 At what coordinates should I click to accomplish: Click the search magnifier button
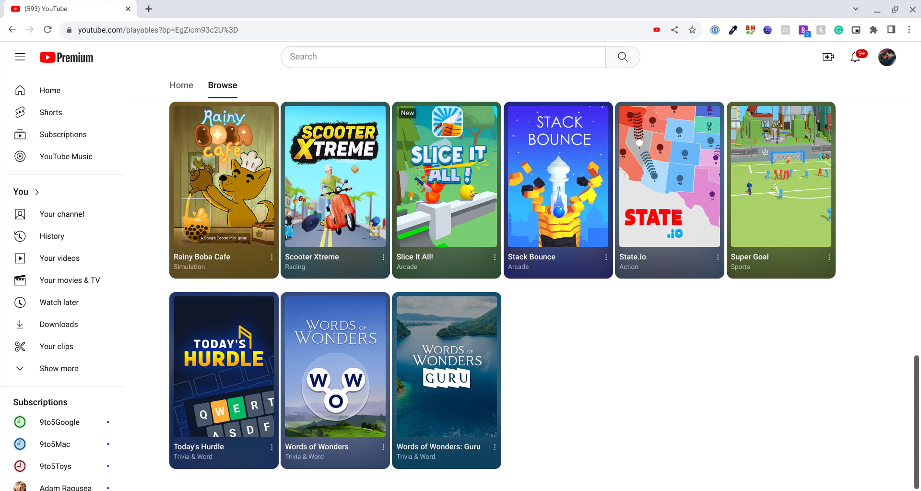click(x=622, y=57)
